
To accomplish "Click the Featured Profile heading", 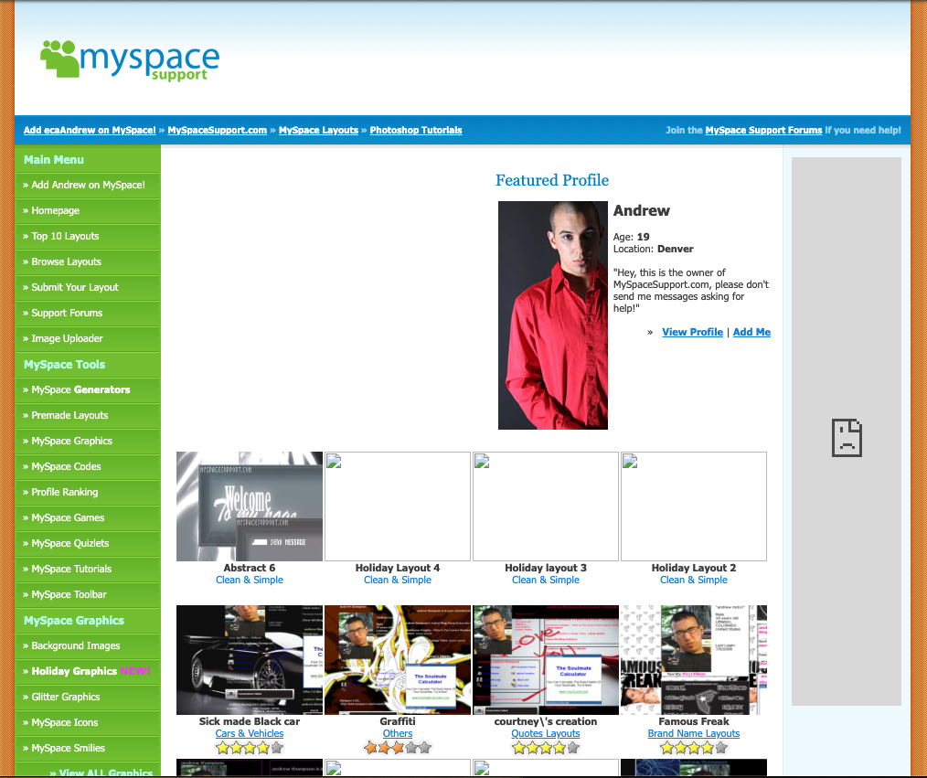I will pyautogui.click(x=552, y=180).
